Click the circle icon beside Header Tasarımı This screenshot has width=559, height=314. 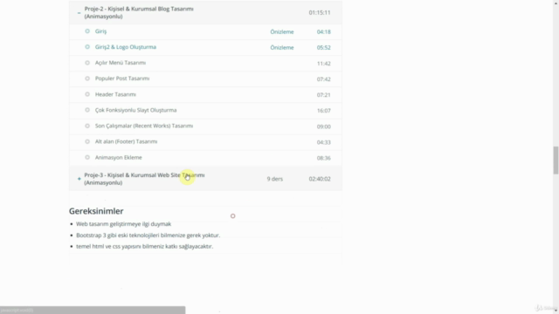point(87,94)
